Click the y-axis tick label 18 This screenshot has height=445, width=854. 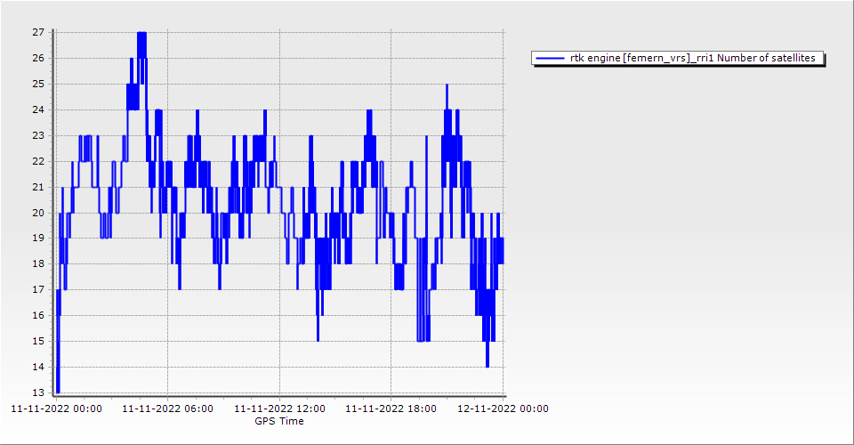(x=38, y=264)
